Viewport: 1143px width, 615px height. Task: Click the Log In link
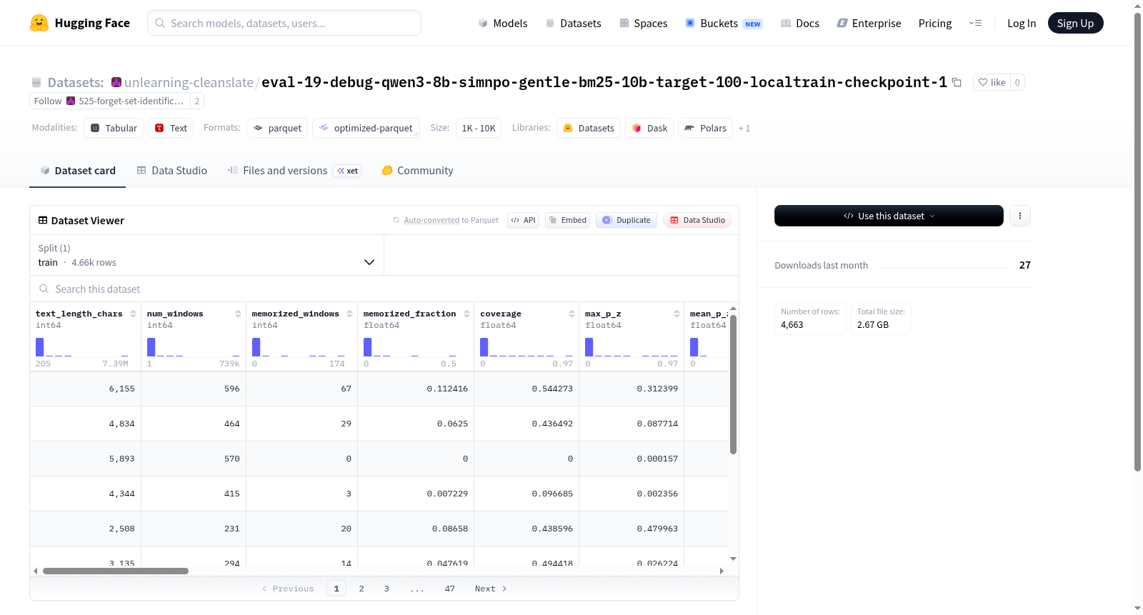click(x=1022, y=23)
